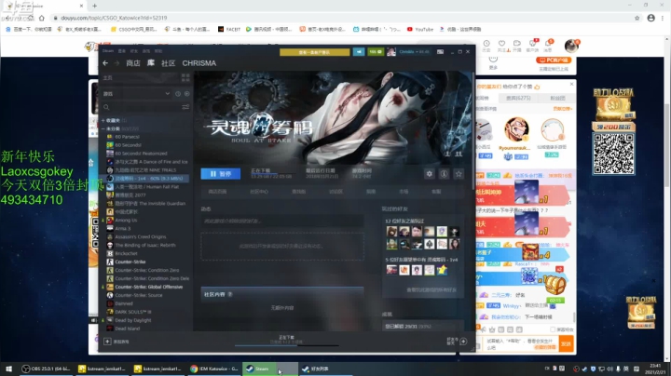671x376 pixels.
Task: Expand the 收藏夹 (Favorites) category
Action: [x=103, y=120]
